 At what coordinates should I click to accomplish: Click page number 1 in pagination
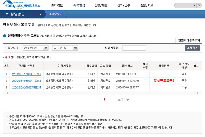tap(105, 100)
